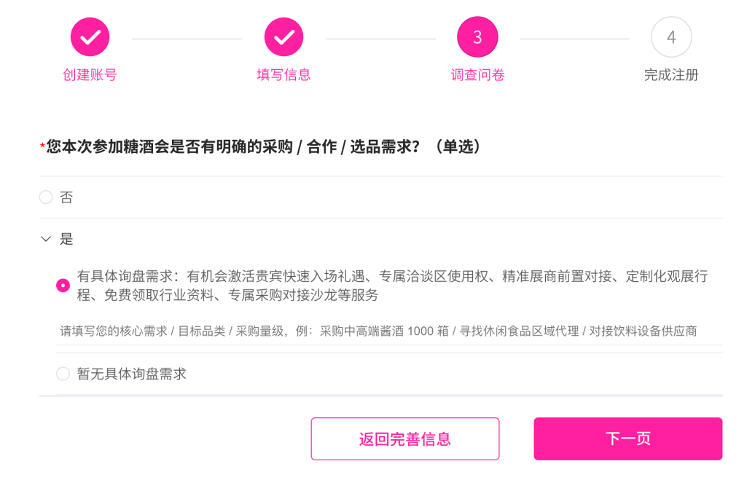Select the 否 radio button
The image size is (747, 480).
(x=46, y=197)
